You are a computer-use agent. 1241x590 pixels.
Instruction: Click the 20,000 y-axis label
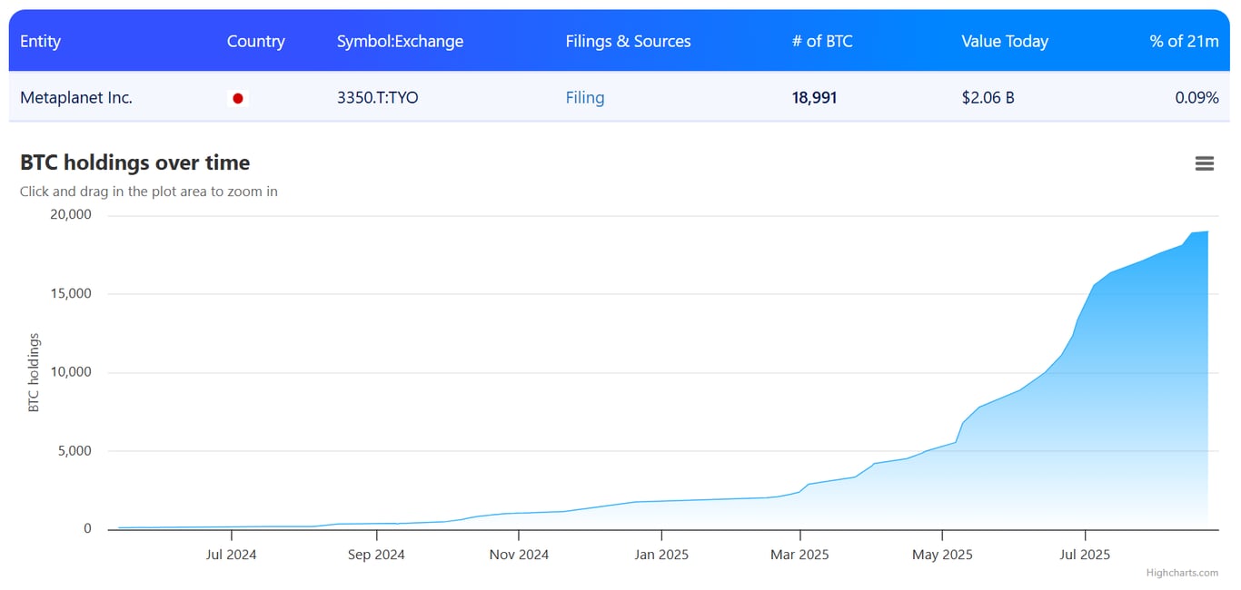click(x=72, y=214)
